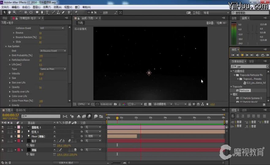Screen dimensions: 270x165
Task: Open the 动画(A) menu
Action: point(58,7)
